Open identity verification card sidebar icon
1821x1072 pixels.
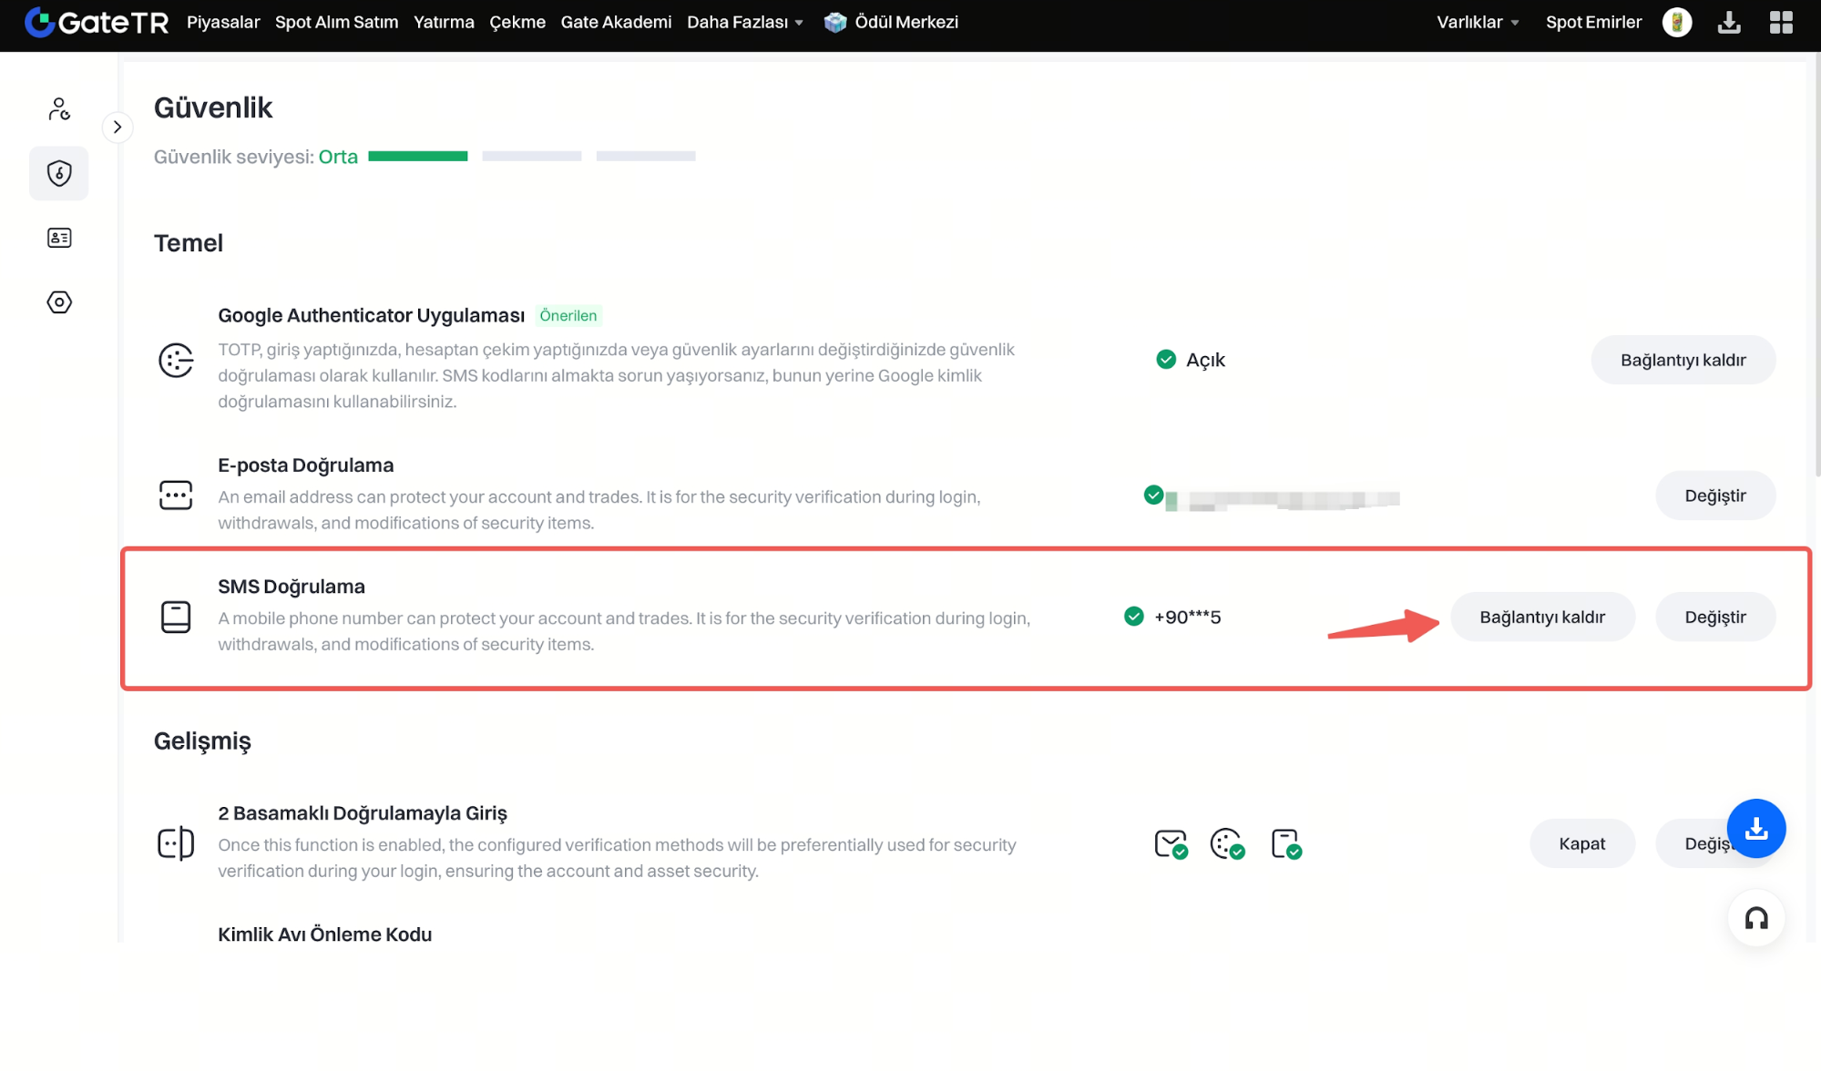click(59, 238)
